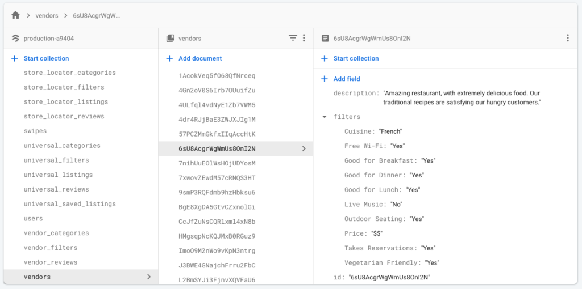Open universal_saved_listings collection

coord(70,204)
